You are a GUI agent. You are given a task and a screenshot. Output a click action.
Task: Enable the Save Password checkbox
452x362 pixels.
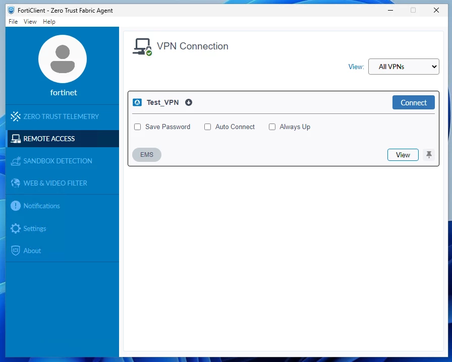pyautogui.click(x=138, y=127)
